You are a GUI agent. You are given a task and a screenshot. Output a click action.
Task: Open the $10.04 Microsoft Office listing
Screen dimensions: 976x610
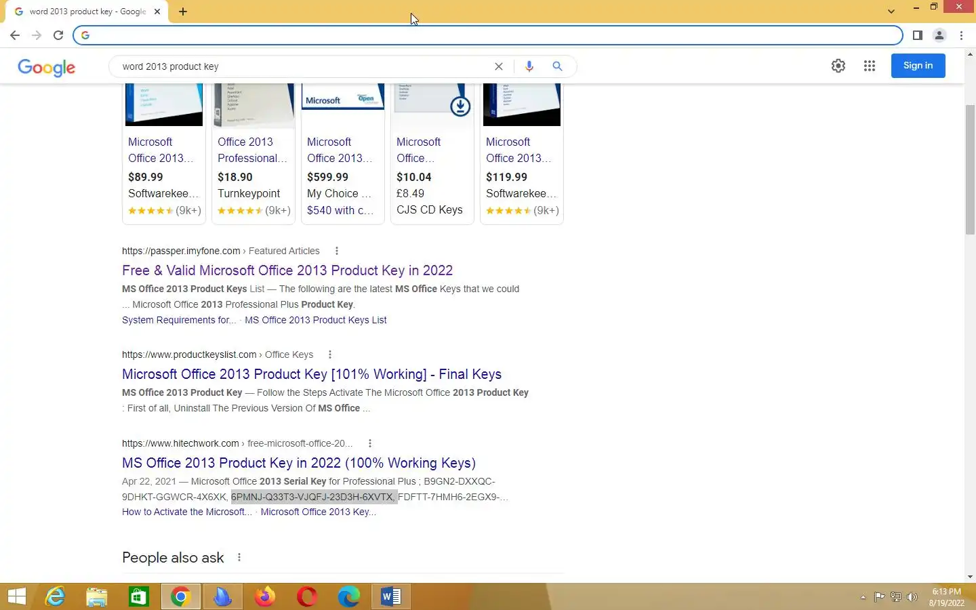click(x=418, y=150)
